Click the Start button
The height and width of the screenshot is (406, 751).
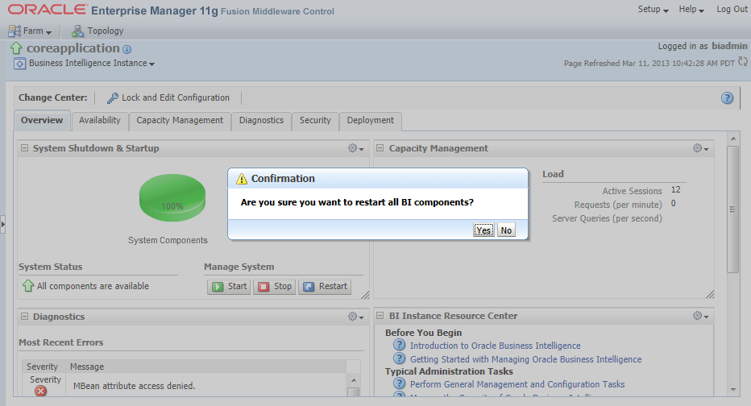pyautogui.click(x=229, y=287)
